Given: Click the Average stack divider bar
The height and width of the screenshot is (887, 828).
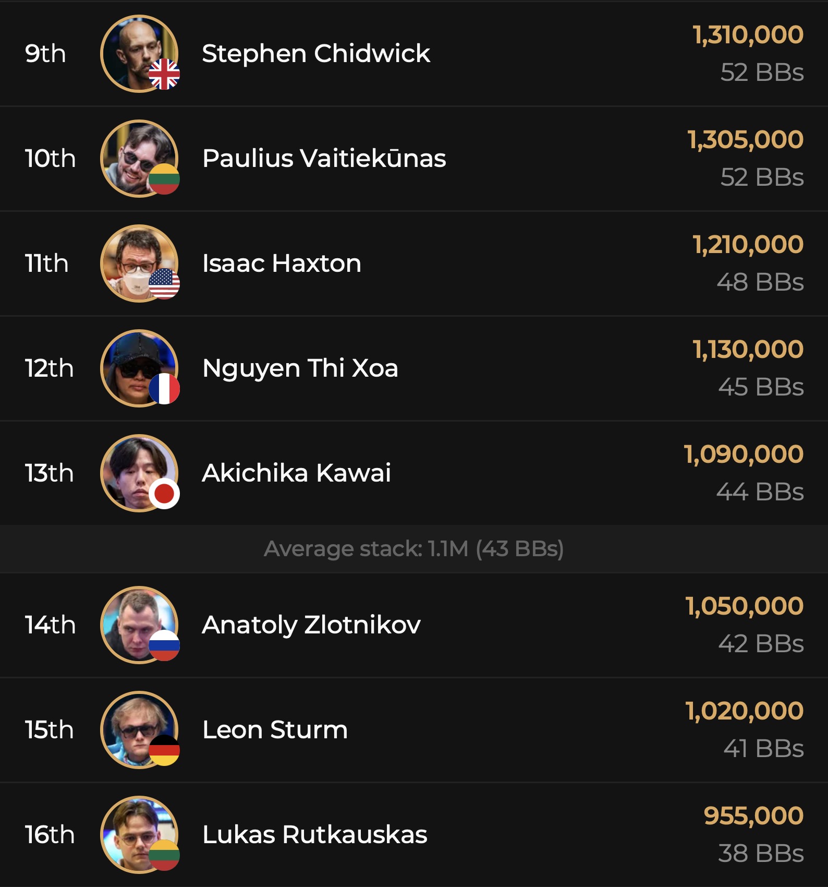Looking at the screenshot, I should coord(414,549).
